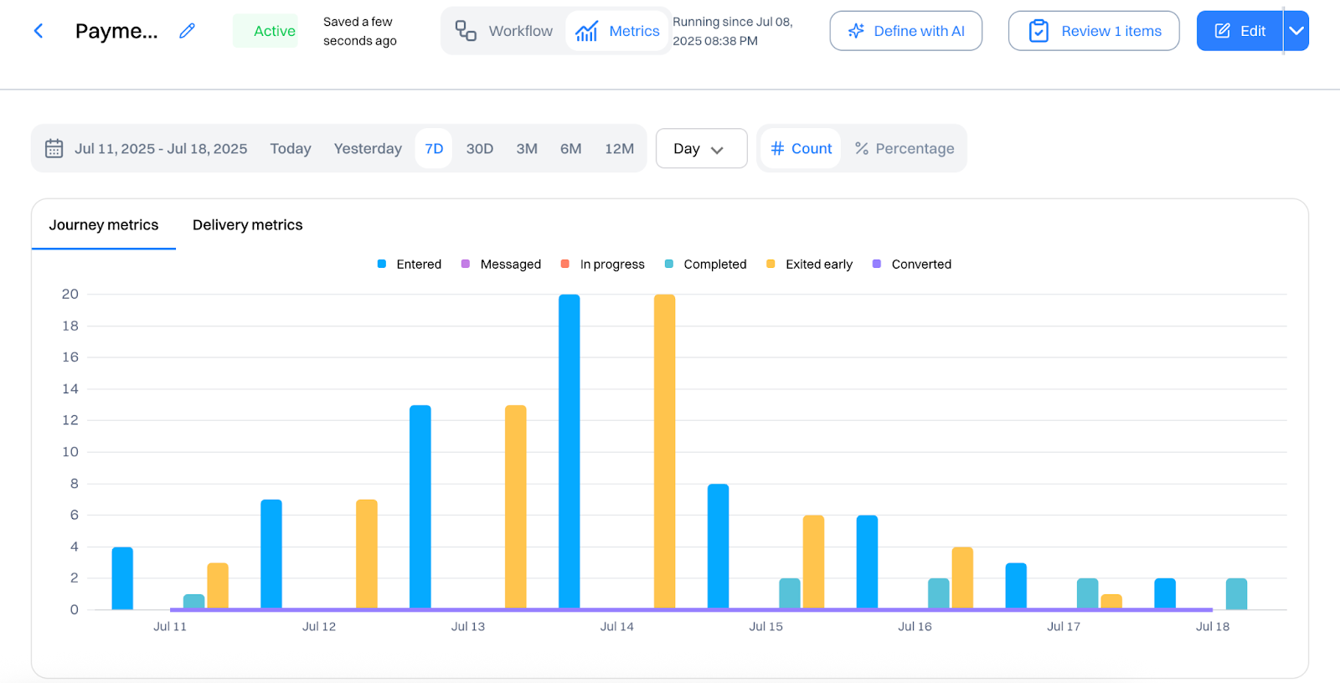Image resolution: width=1340 pixels, height=683 pixels.
Task: Toggle the Entered series in legend
Action: (x=410, y=264)
